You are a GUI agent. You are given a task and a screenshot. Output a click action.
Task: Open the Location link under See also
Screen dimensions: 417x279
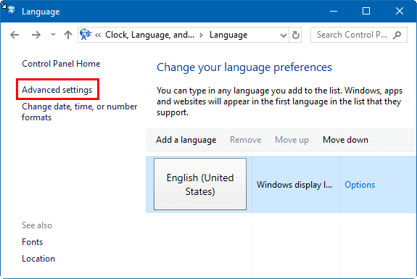coord(38,259)
